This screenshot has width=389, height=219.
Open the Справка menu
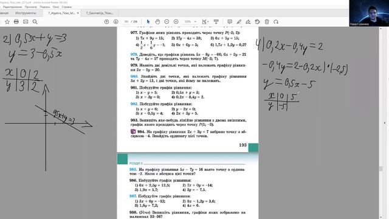66,7
